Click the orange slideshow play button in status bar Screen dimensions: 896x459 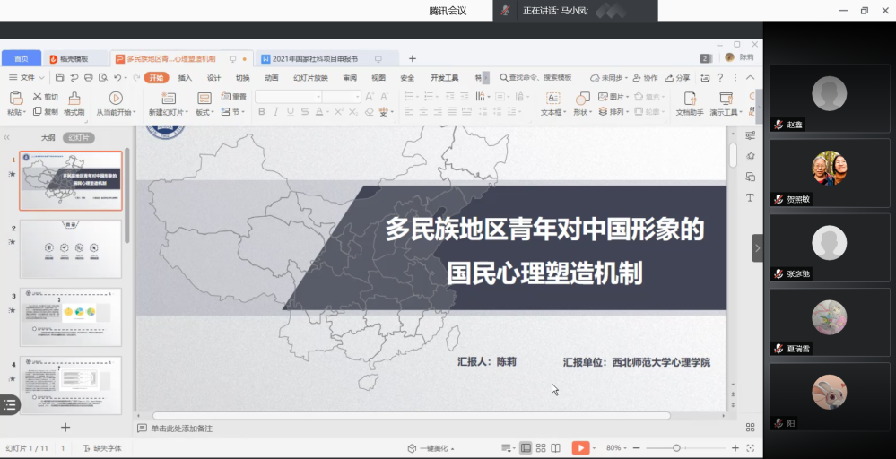tap(581, 447)
